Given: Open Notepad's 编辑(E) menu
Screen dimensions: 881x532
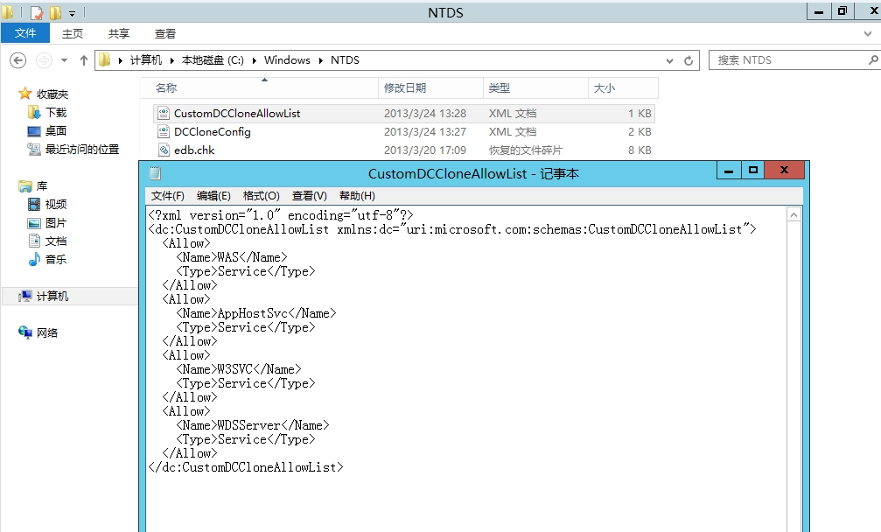Looking at the screenshot, I should coord(213,196).
